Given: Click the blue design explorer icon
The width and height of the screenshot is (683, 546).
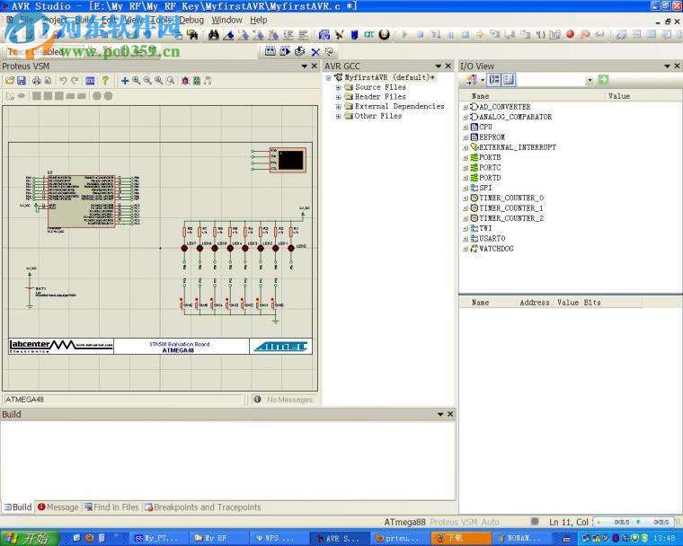Looking at the screenshot, I should point(90,81).
